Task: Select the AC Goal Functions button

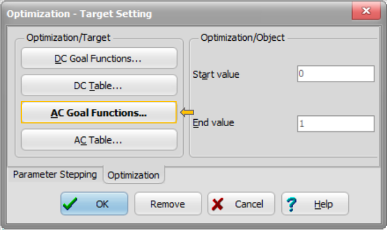Action: 99,113
